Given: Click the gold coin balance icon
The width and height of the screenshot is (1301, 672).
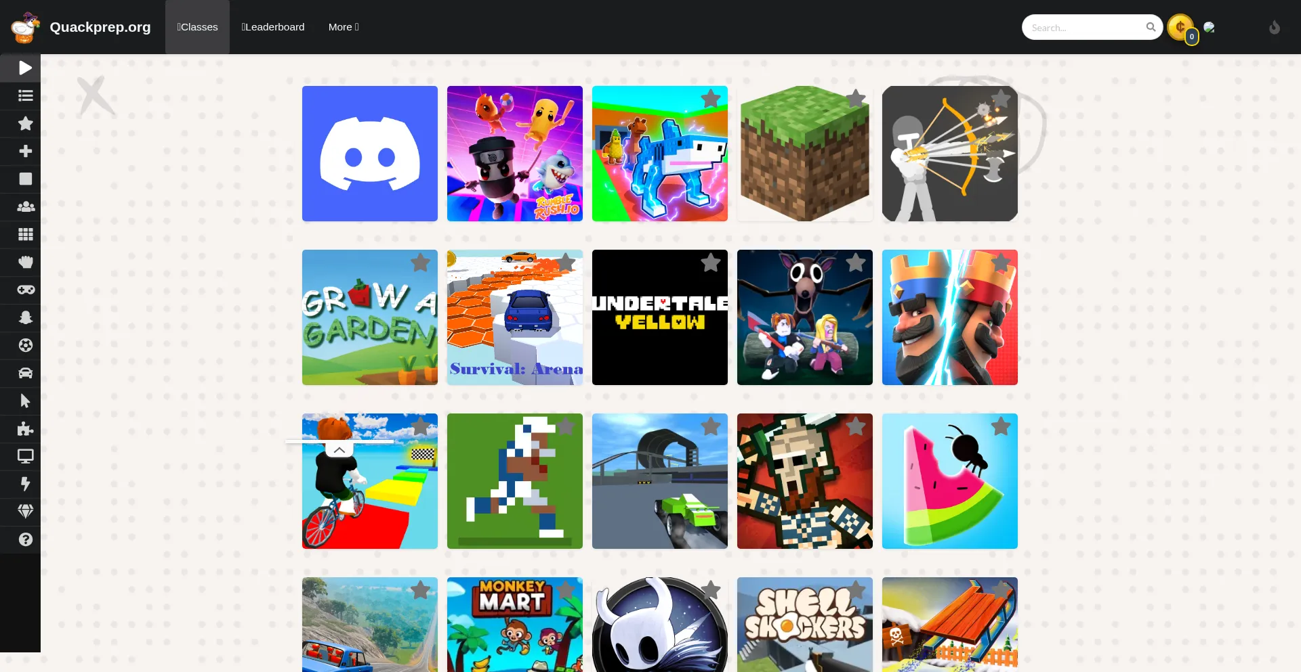Looking at the screenshot, I should pyautogui.click(x=1180, y=27).
